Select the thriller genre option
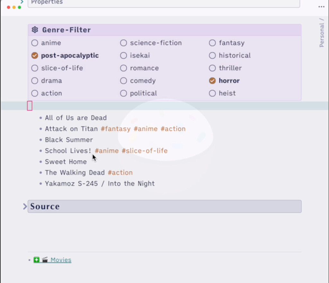 click(212, 68)
